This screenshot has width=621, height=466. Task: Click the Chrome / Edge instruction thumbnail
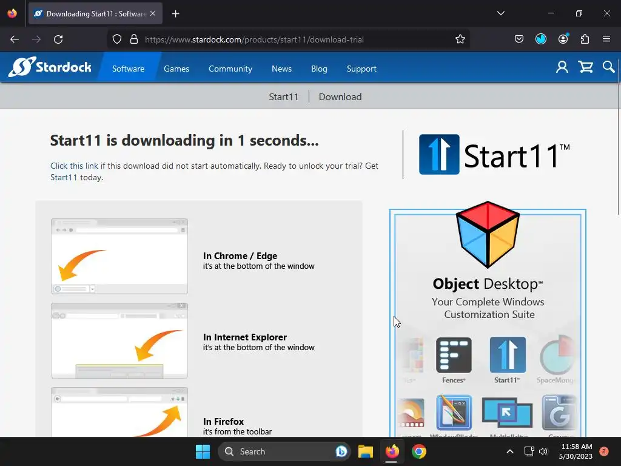click(x=119, y=256)
